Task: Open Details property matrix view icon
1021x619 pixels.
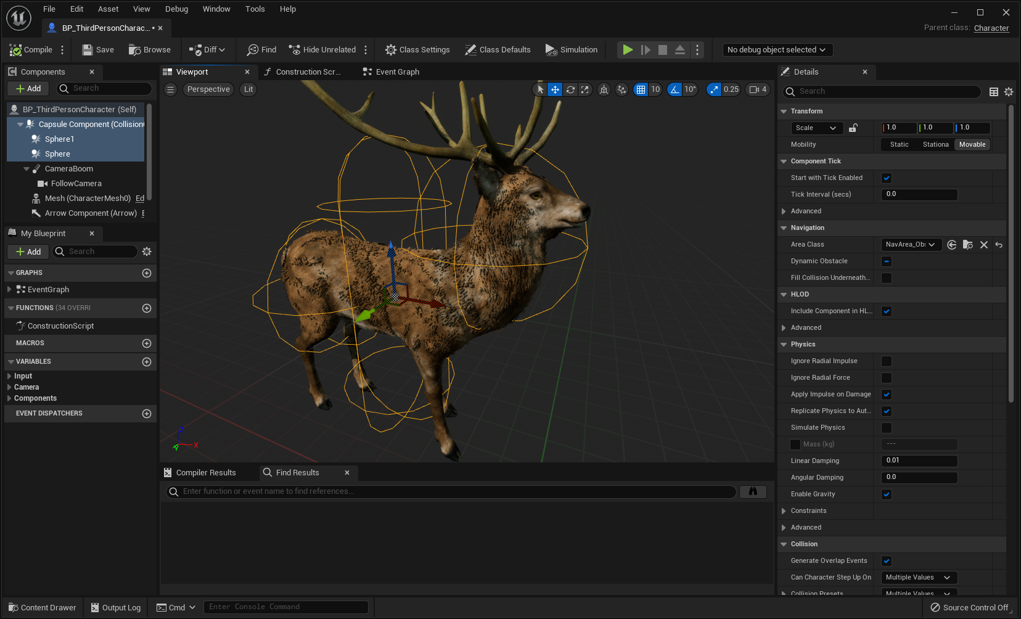Action: tap(994, 92)
